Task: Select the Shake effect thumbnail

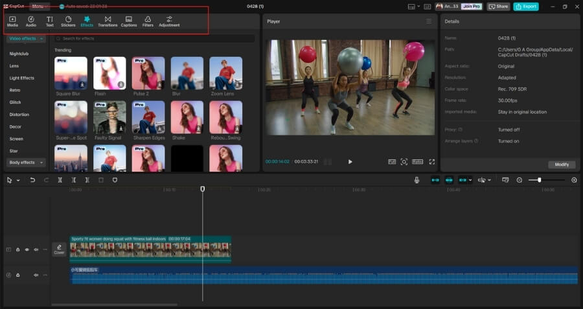Action: pos(187,117)
